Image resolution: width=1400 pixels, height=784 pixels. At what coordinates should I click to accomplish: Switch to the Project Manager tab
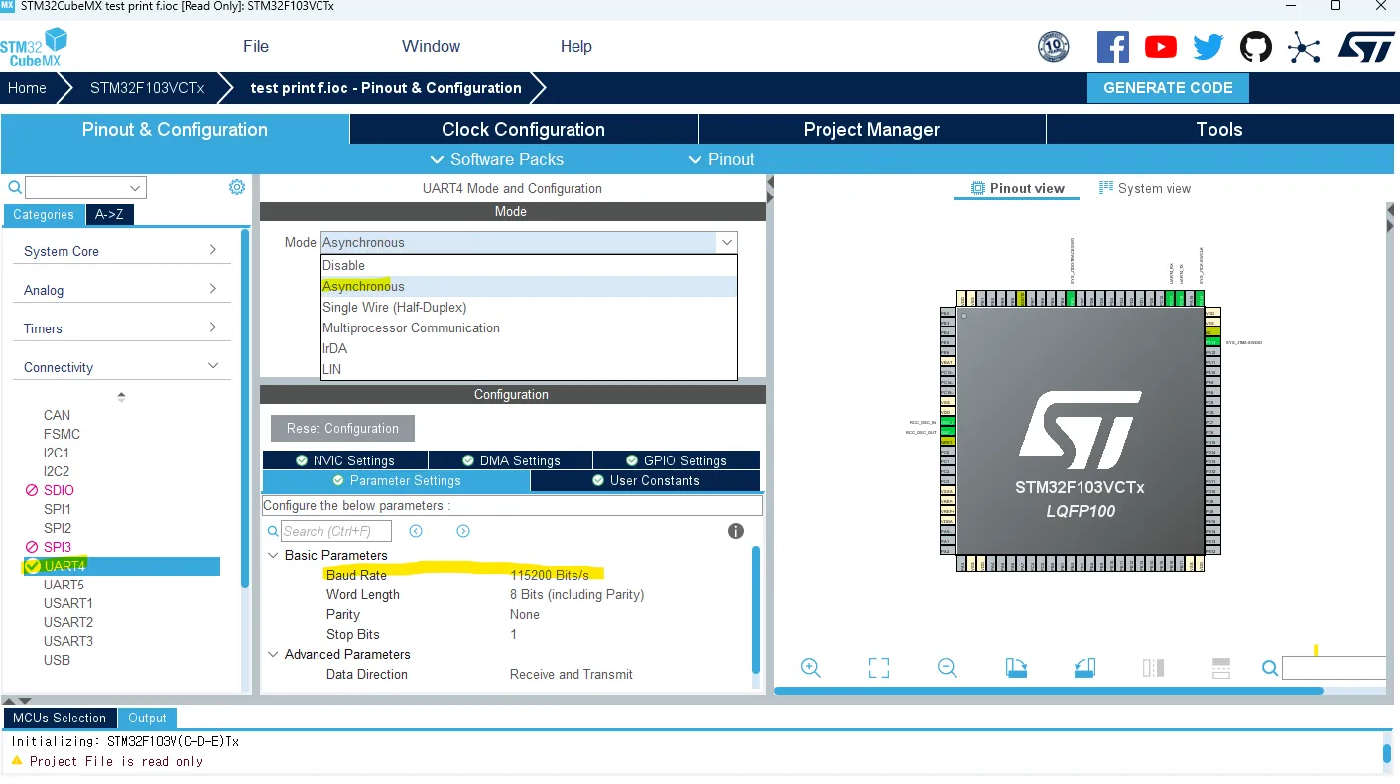pyautogui.click(x=871, y=129)
